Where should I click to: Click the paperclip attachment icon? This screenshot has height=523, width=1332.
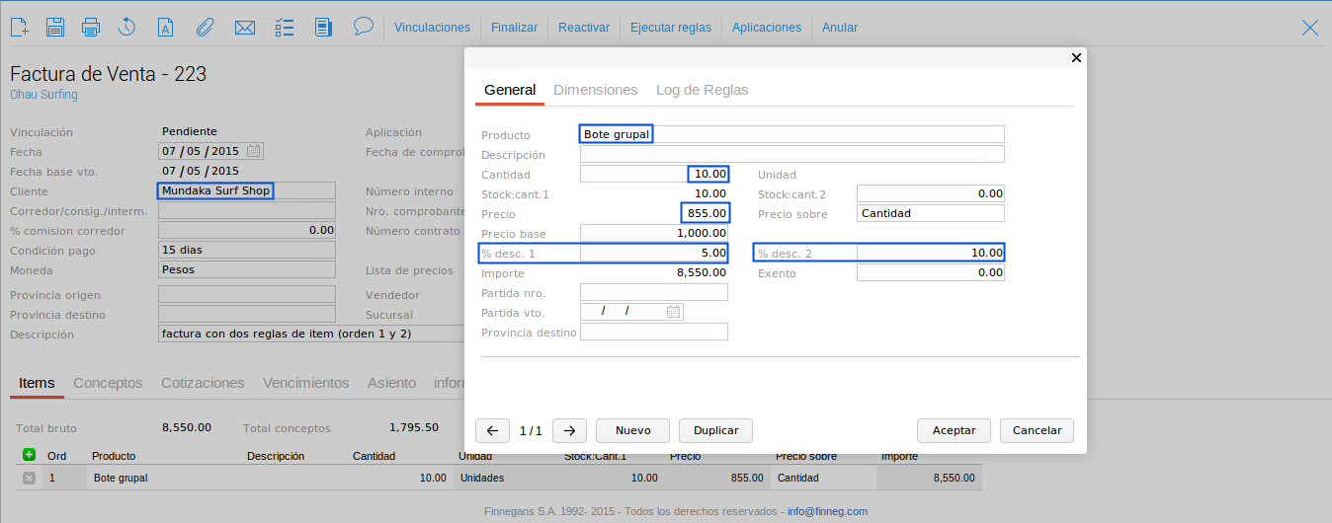(x=205, y=28)
